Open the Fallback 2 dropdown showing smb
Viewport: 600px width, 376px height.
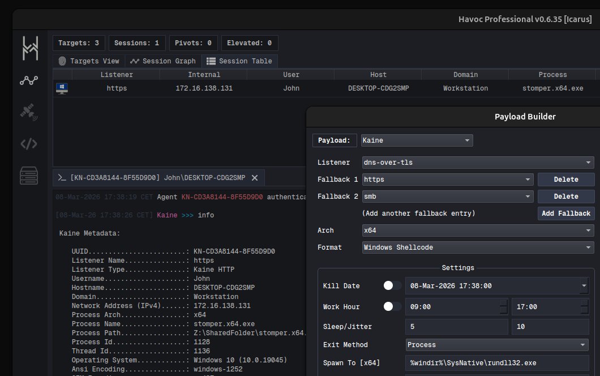point(448,196)
